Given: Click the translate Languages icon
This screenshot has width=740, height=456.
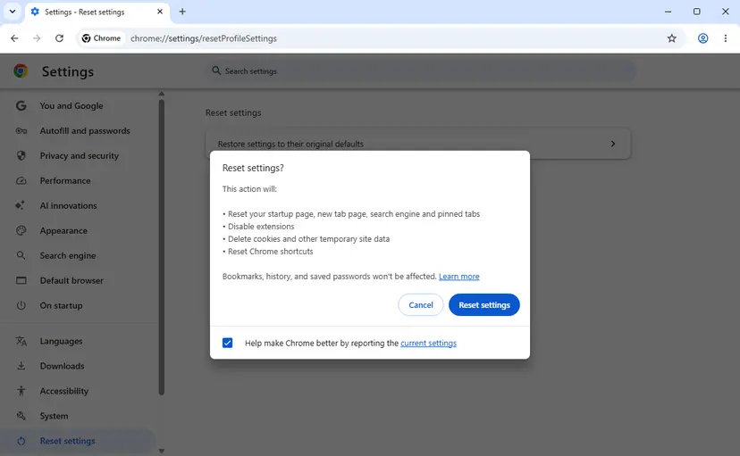Looking at the screenshot, I should tap(21, 341).
